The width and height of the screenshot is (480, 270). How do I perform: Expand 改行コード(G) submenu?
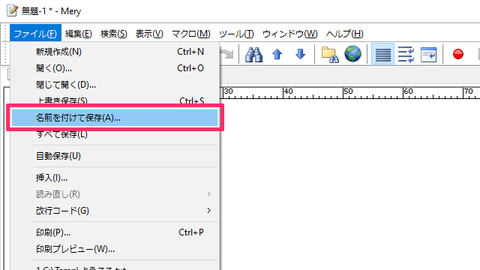(115, 211)
